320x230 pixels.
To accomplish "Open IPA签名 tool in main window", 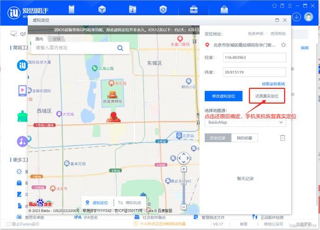I will tap(86, 217).
